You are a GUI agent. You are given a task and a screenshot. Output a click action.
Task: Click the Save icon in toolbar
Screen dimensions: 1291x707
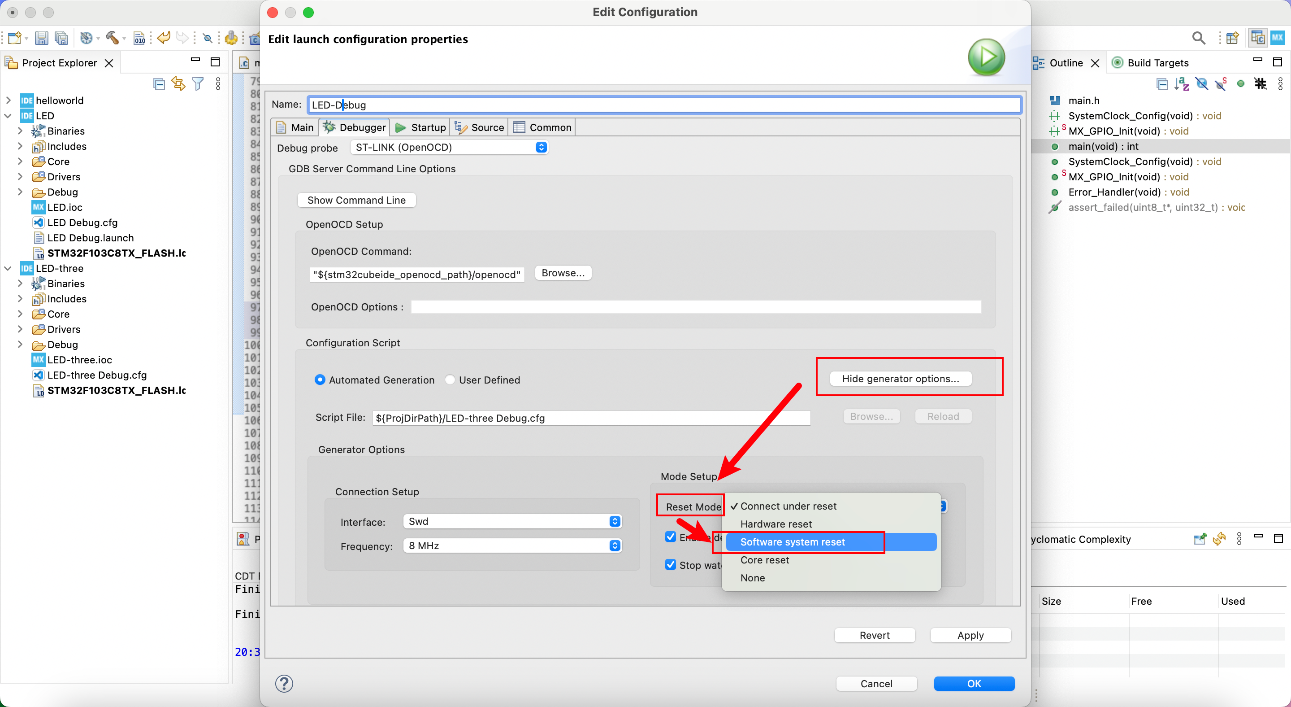[42, 38]
